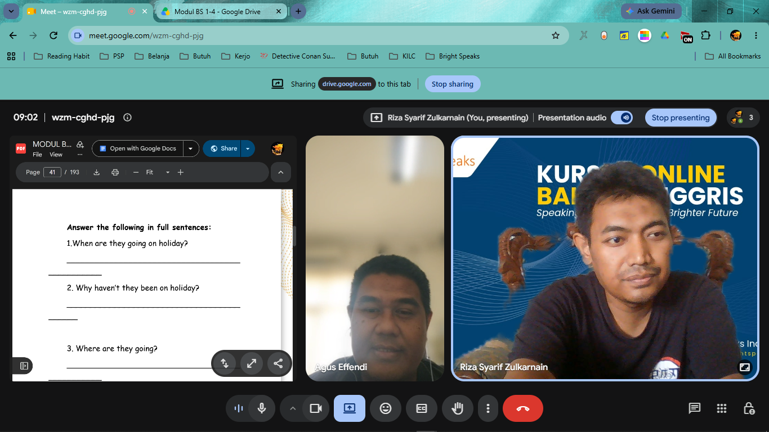
Task: Turn off the camera in Meet
Action: (x=316, y=408)
